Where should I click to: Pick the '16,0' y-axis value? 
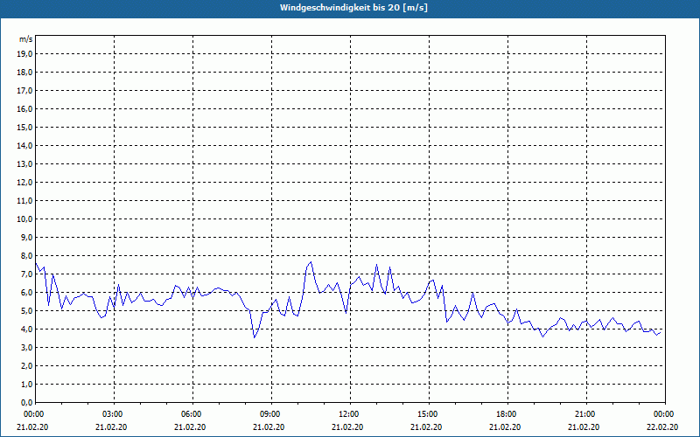(x=25, y=108)
